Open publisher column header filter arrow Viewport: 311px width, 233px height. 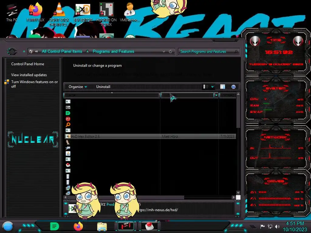tap(216, 95)
